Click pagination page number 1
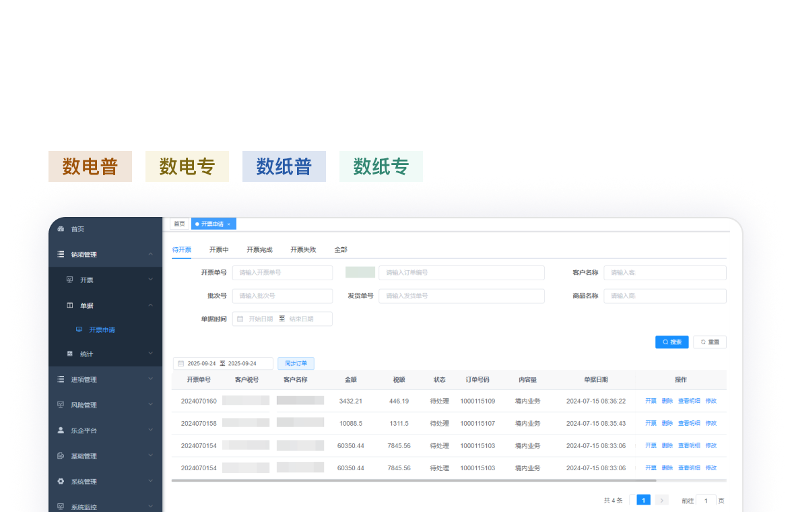This screenshot has width=792, height=512. click(644, 501)
